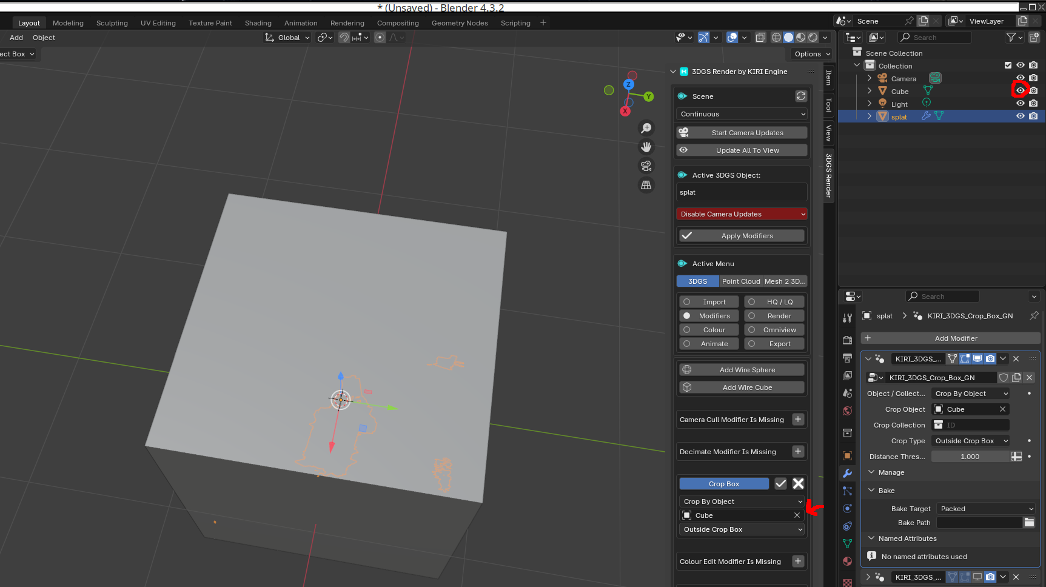Click Start Camera Updates button
Image resolution: width=1046 pixels, height=587 pixels.
tap(741, 133)
